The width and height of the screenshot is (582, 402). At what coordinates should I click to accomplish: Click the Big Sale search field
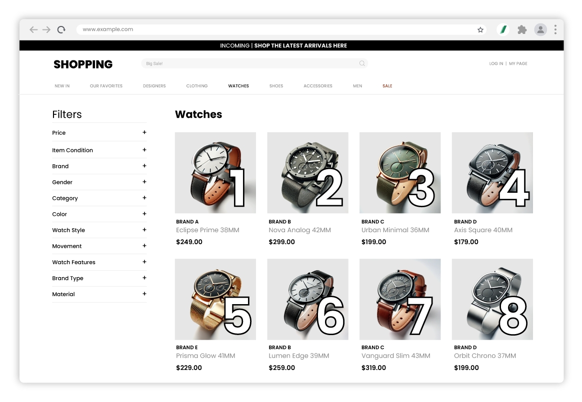pos(250,63)
